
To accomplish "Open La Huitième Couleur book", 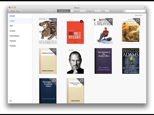I will click(x=131, y=31).
